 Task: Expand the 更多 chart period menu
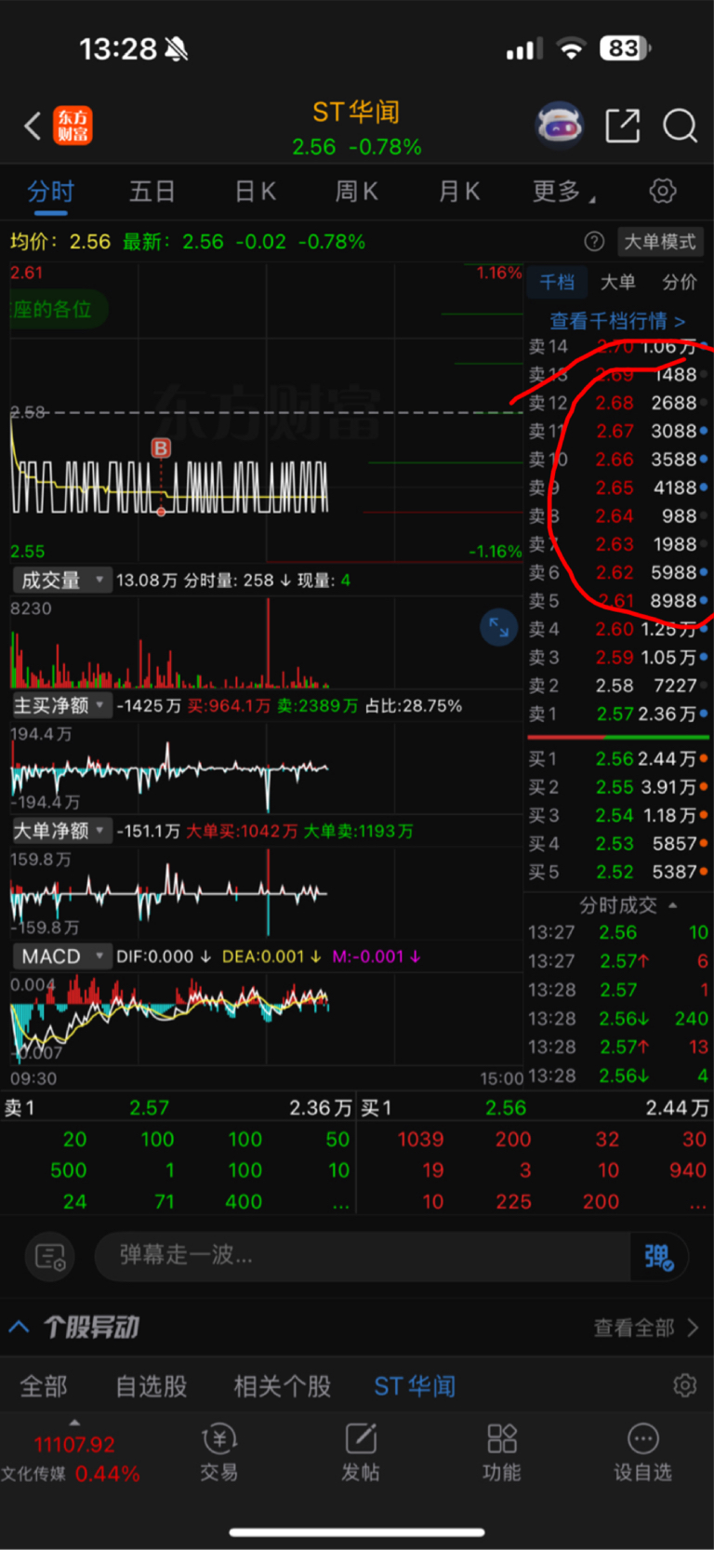563,192
